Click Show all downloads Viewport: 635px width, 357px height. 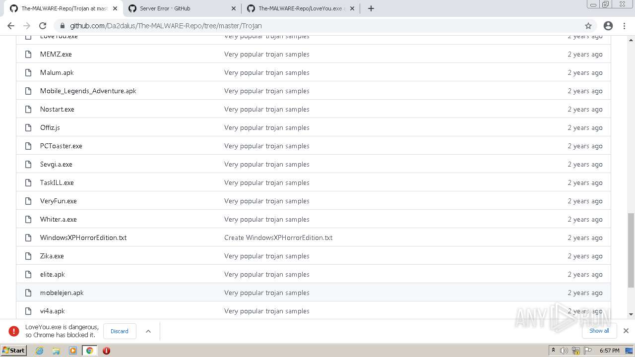[x=599, y=331]
